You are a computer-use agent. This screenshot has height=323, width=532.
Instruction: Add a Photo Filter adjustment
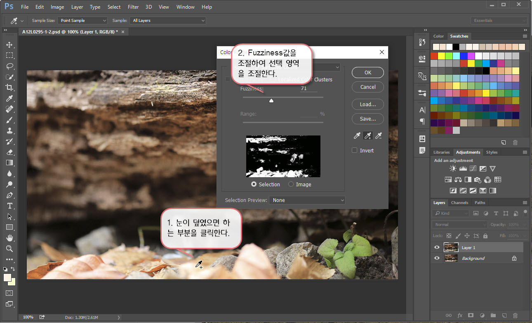[478, 180]
